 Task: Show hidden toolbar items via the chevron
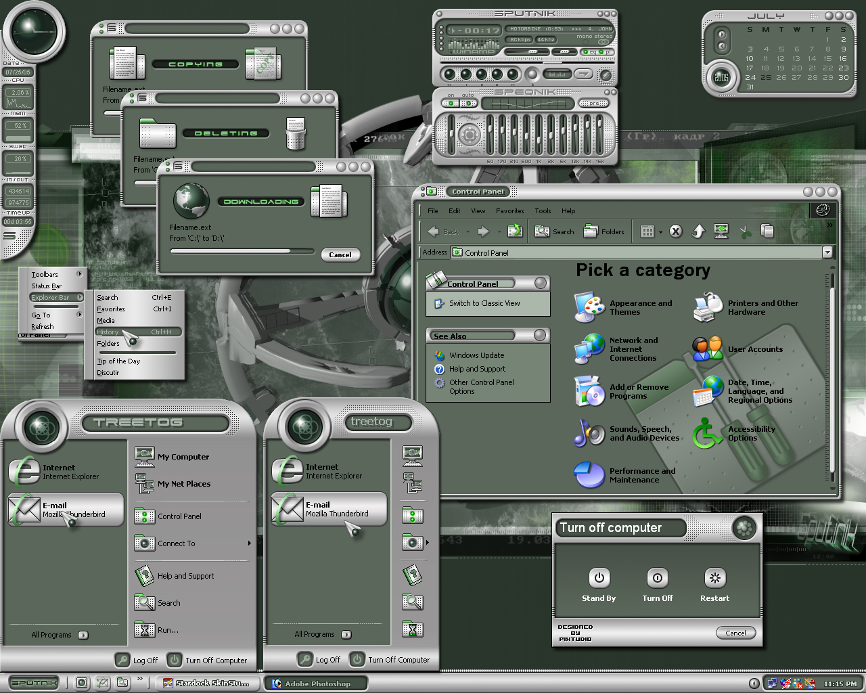pos(829,225)
